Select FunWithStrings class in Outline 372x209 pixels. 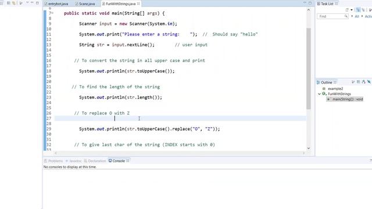coord(339,94)
